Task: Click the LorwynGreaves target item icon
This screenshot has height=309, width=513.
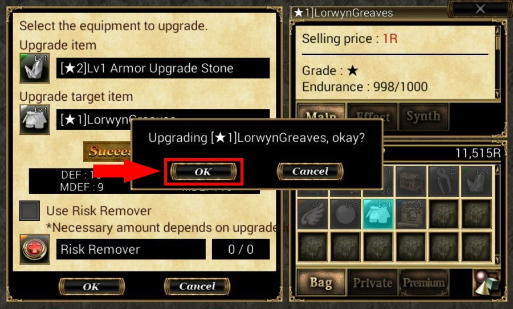Action: point(35,120)
